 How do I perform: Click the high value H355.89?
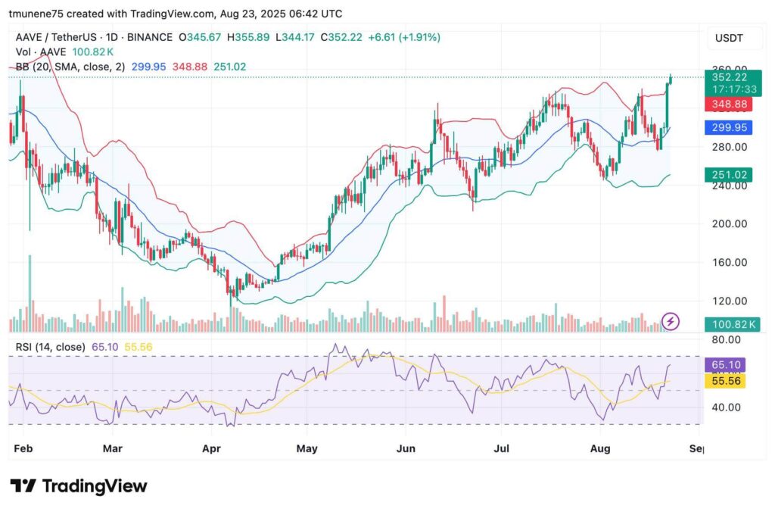pos(248,38)
